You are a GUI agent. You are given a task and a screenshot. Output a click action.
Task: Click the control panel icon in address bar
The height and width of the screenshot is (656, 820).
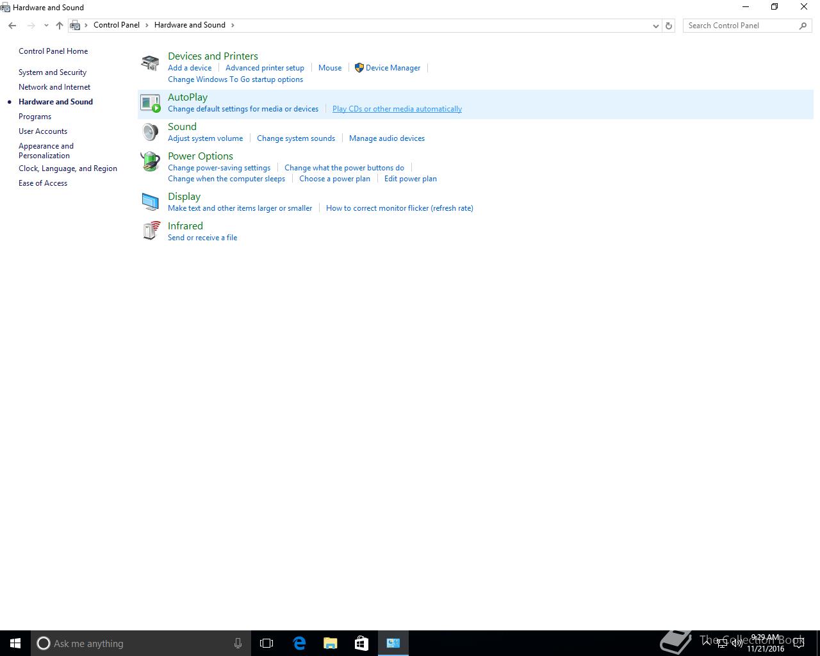pos(75,26)
